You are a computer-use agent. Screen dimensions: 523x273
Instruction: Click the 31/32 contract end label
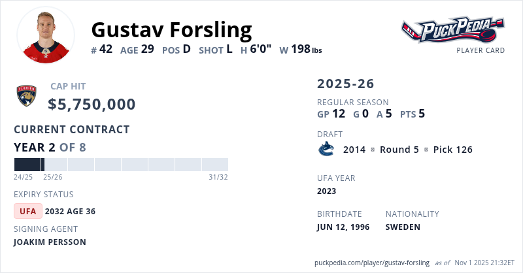click(218, 177)
